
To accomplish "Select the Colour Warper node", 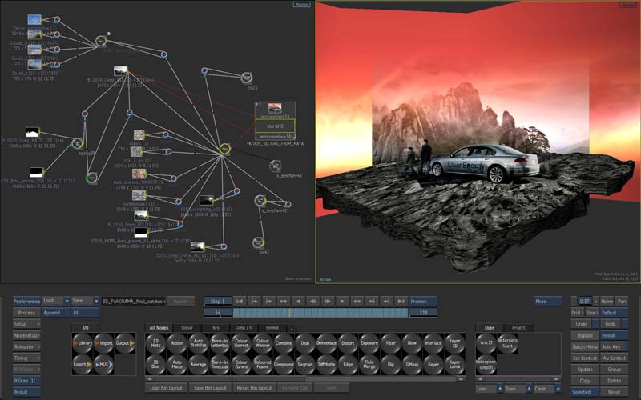I will pyautogui.click(x=263, y=343).
